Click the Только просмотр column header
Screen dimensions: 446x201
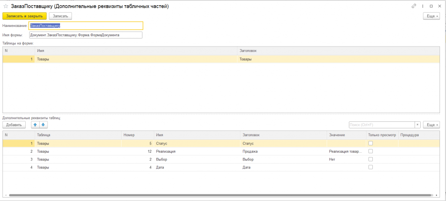pos(382,135)
